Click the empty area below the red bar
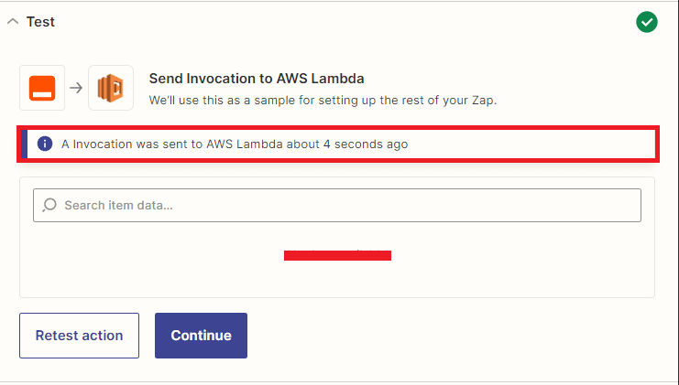Viewport: 679px width, 385px height. [x=337, y=279]
